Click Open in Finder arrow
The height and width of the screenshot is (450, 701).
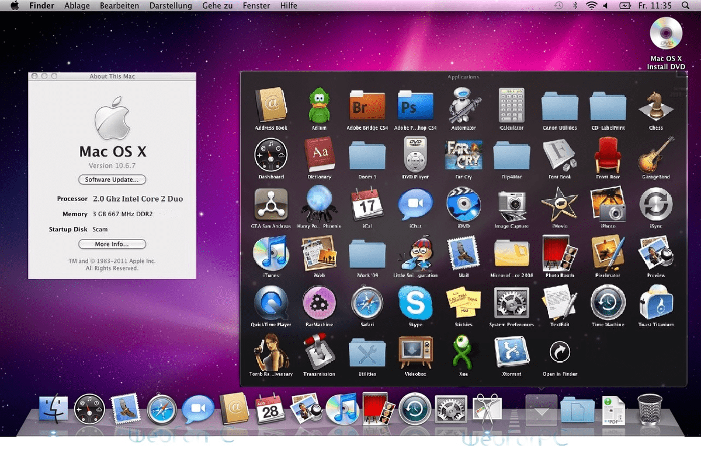coord(559,351)
